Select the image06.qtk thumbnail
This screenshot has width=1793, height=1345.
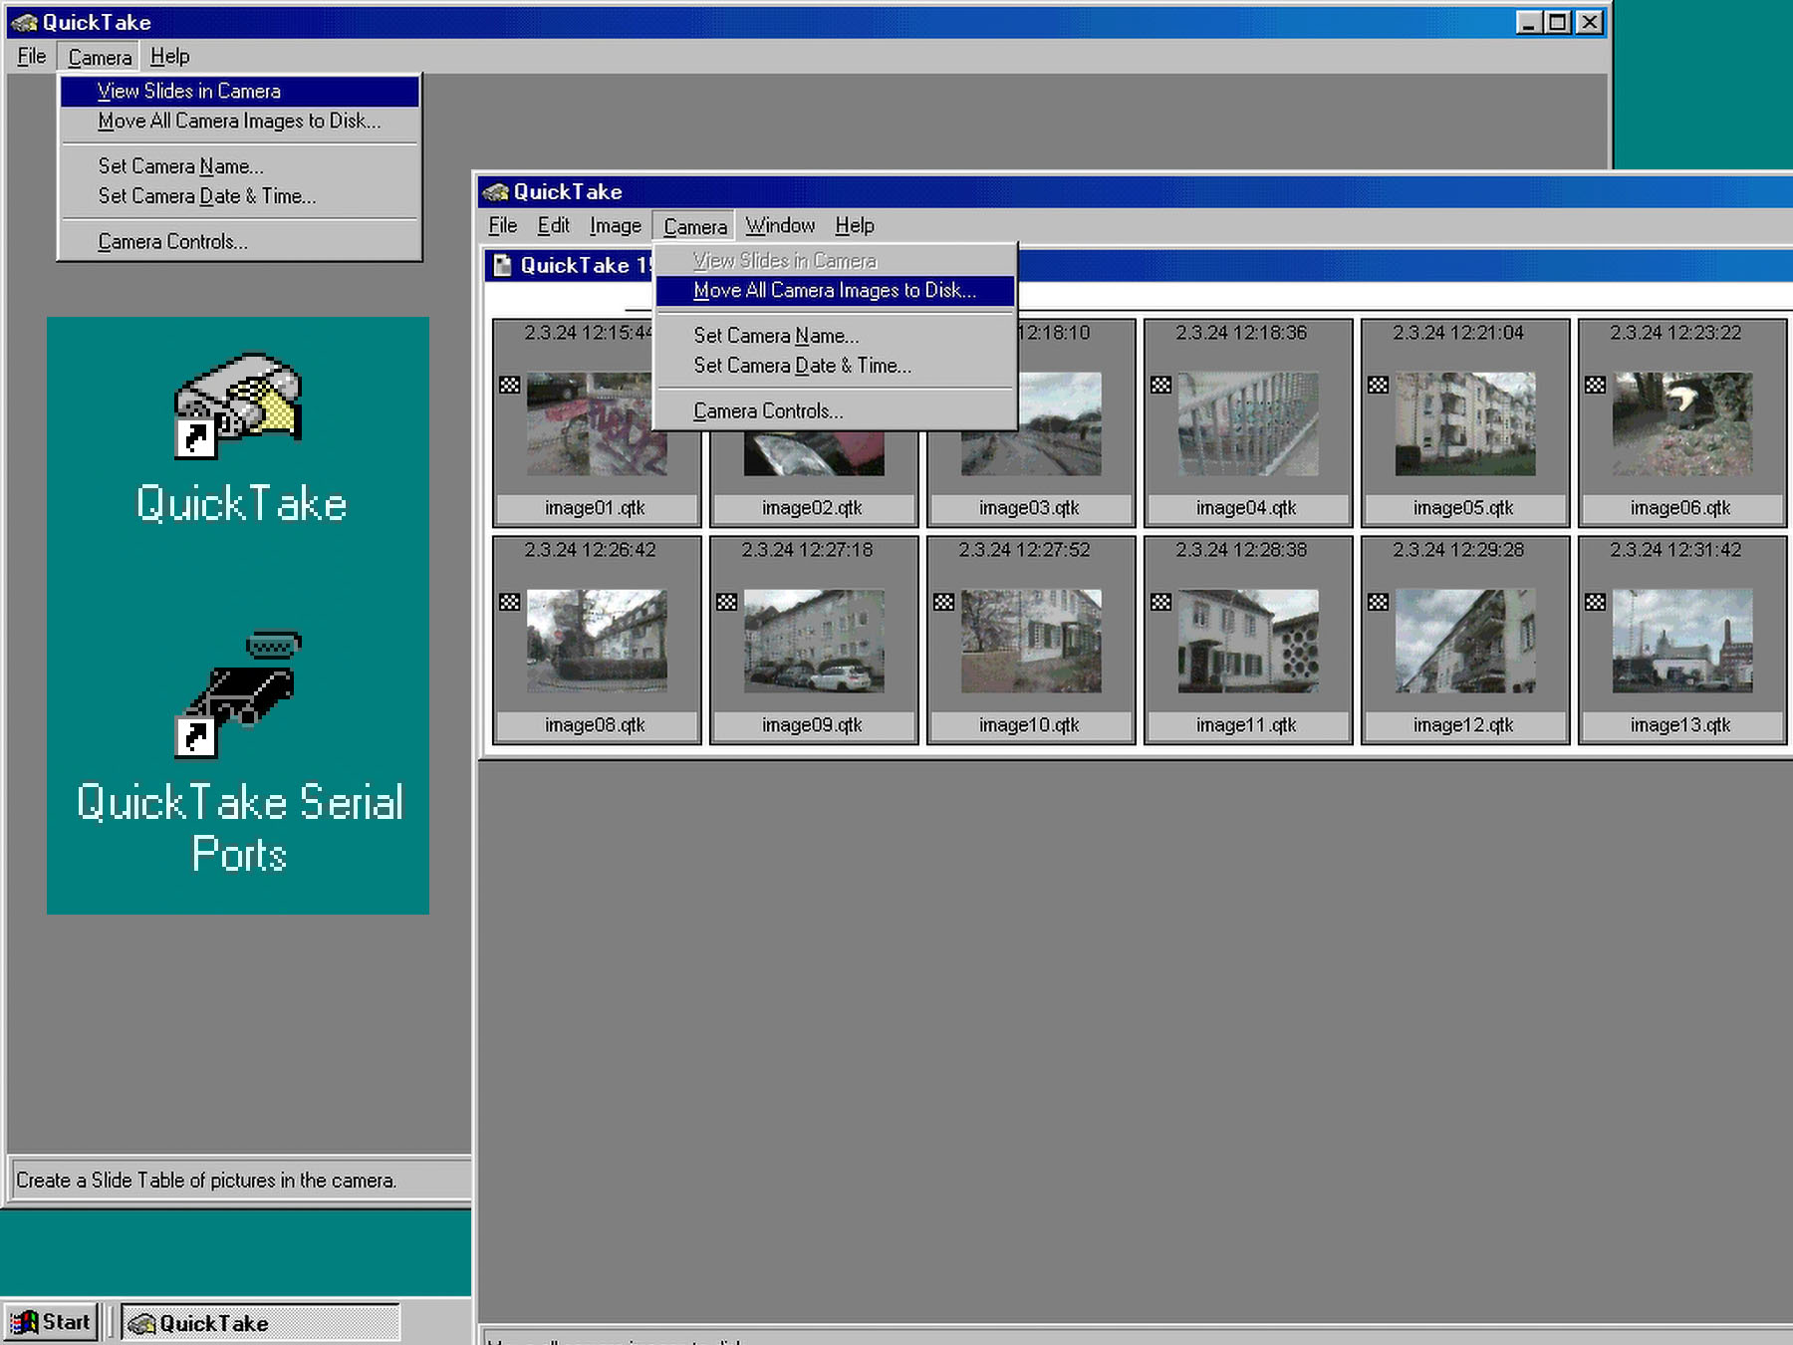click(x=1682, y=424)
